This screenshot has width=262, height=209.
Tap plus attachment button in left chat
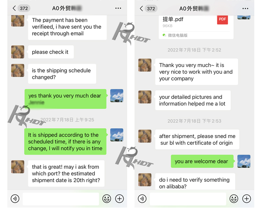tap(119, 199)
